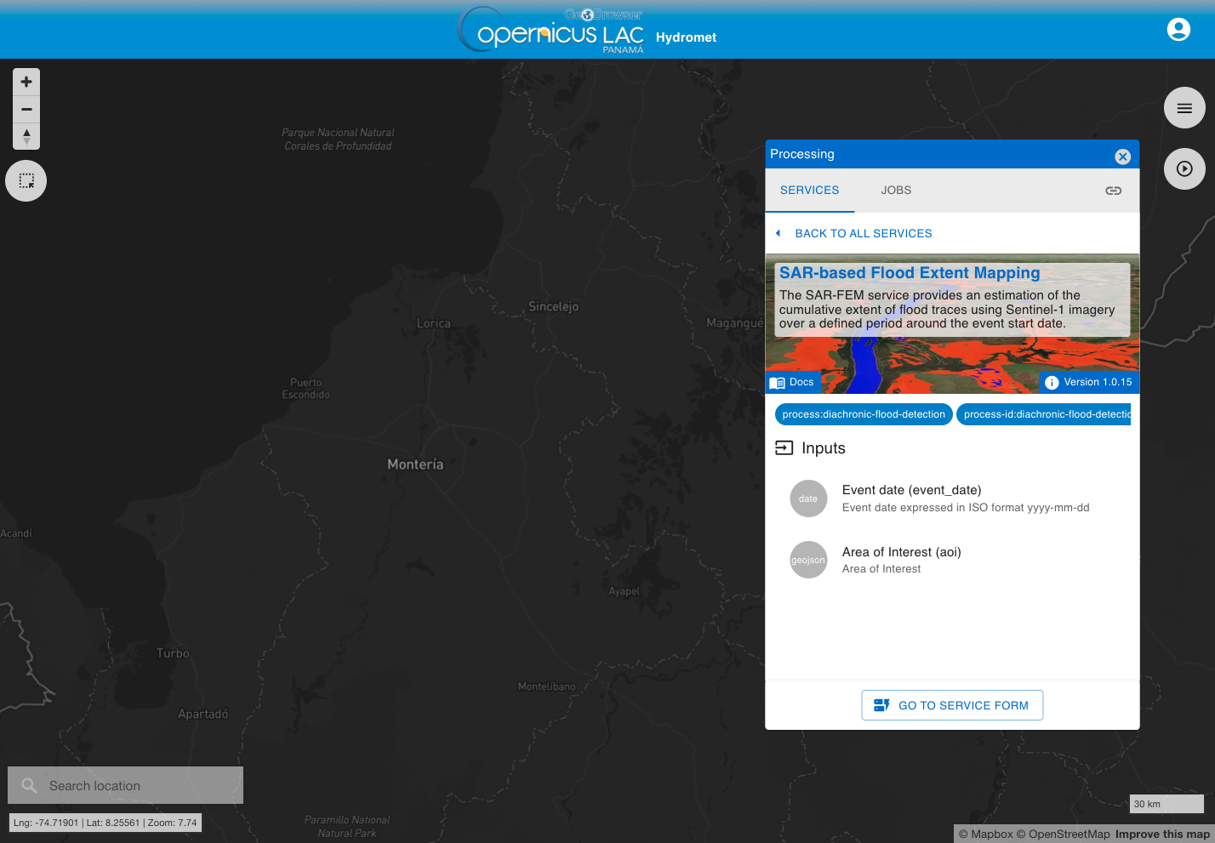Select the SERVICES tab
This screenshot has width=1215, height=843.
click(809, 191)
